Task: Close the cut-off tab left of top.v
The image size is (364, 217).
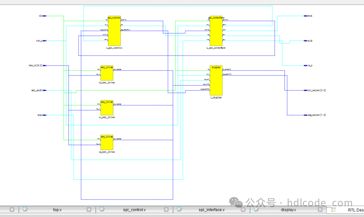Action: click(12, 210)
